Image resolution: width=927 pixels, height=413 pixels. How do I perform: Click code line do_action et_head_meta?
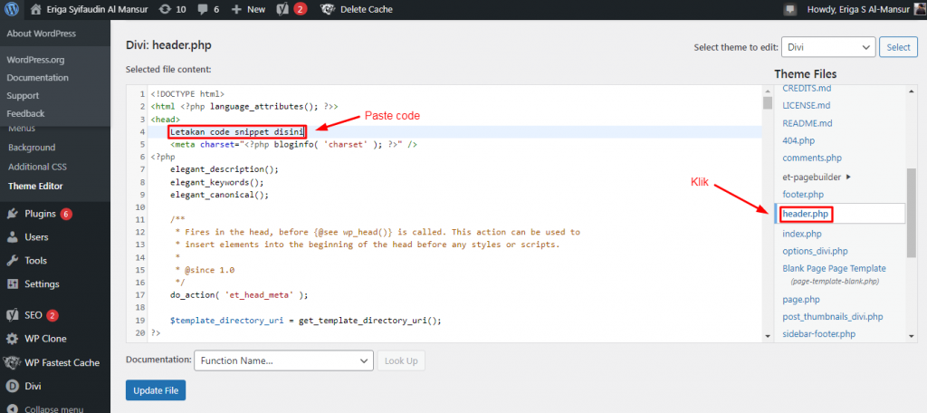(239, 294)
